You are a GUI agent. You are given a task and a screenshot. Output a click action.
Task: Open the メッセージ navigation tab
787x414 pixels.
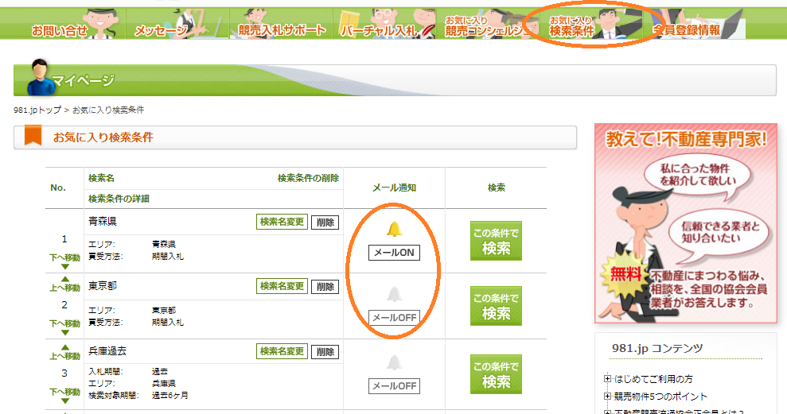pos(177,24)
